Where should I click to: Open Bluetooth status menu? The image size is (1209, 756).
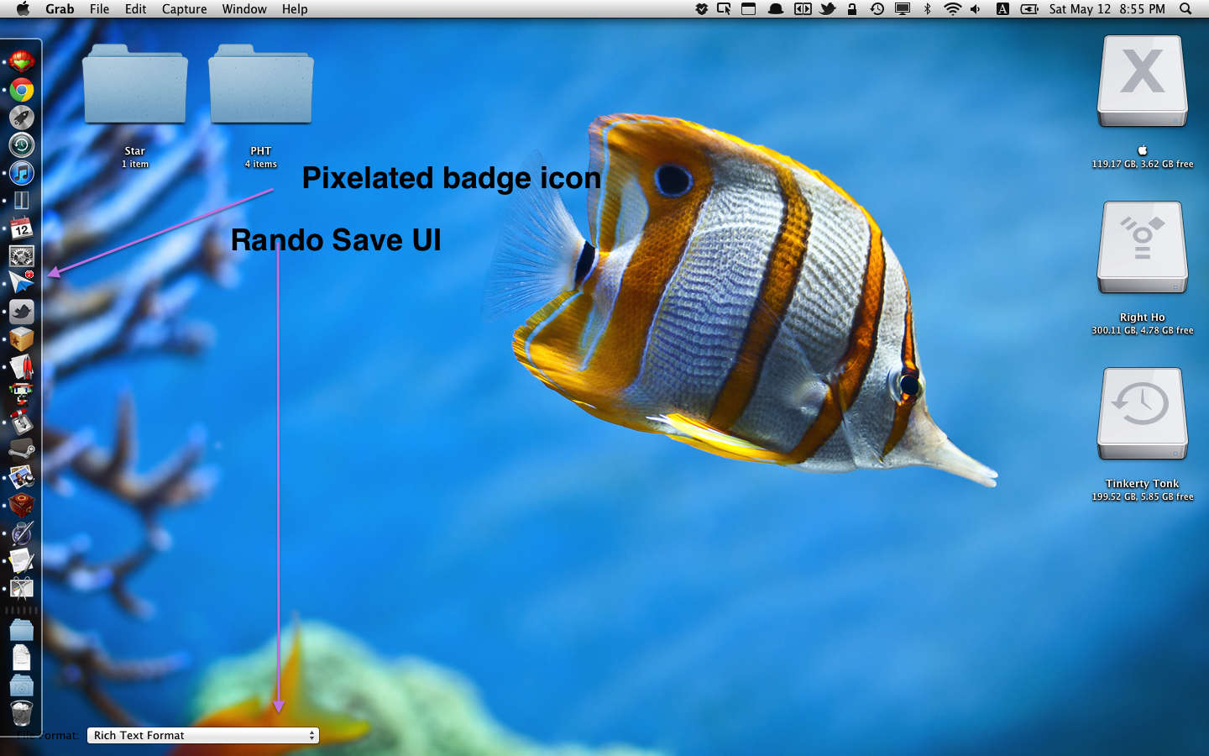(x=928, y=9)
